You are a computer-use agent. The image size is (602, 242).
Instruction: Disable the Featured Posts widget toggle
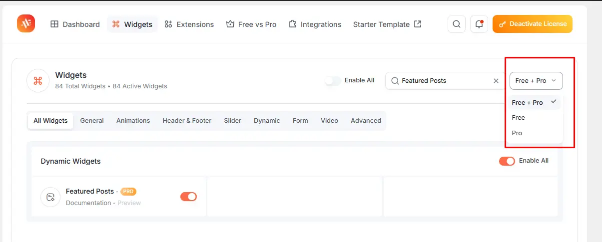click(188, 197)
